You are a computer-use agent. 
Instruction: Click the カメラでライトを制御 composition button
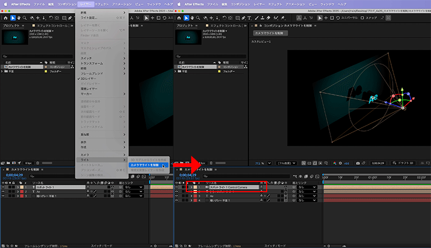pyautogui.click(x=271, y=33)
